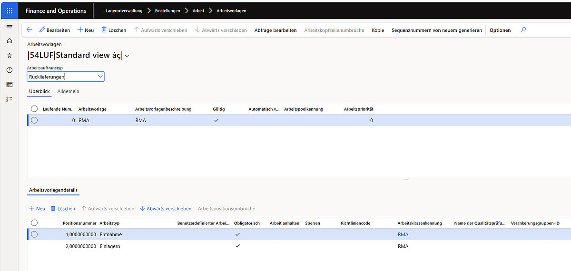Image resolution: width=571 pixels, height=271 pixels.
Task: Select all rows in details grid header
Action: (x=34, y=223)
